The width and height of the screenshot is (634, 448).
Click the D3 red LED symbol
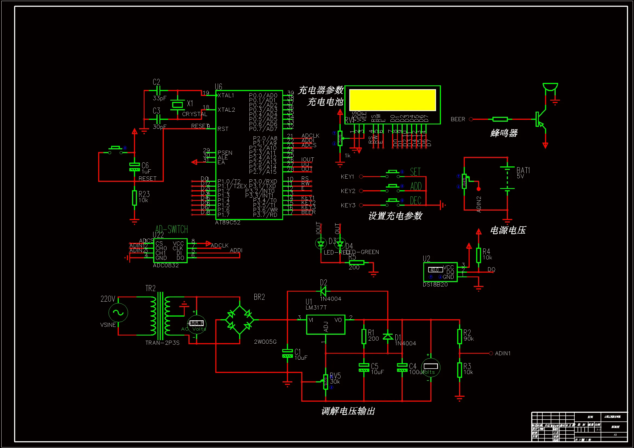tap(321, 244)
